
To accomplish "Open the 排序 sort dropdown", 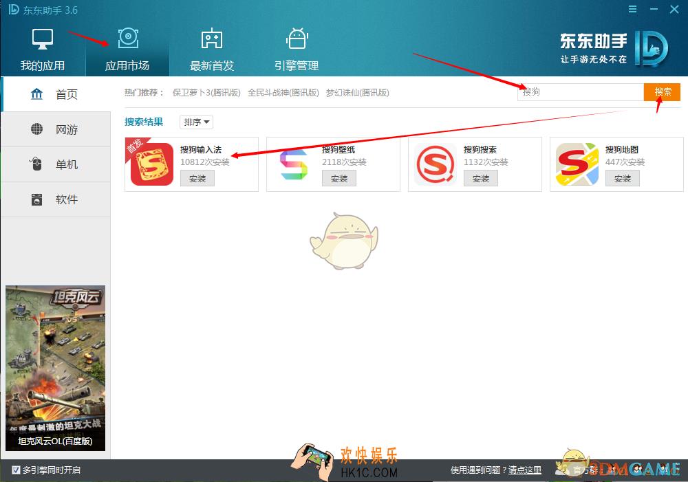I will pyautogui.click(x=196, y=122).
